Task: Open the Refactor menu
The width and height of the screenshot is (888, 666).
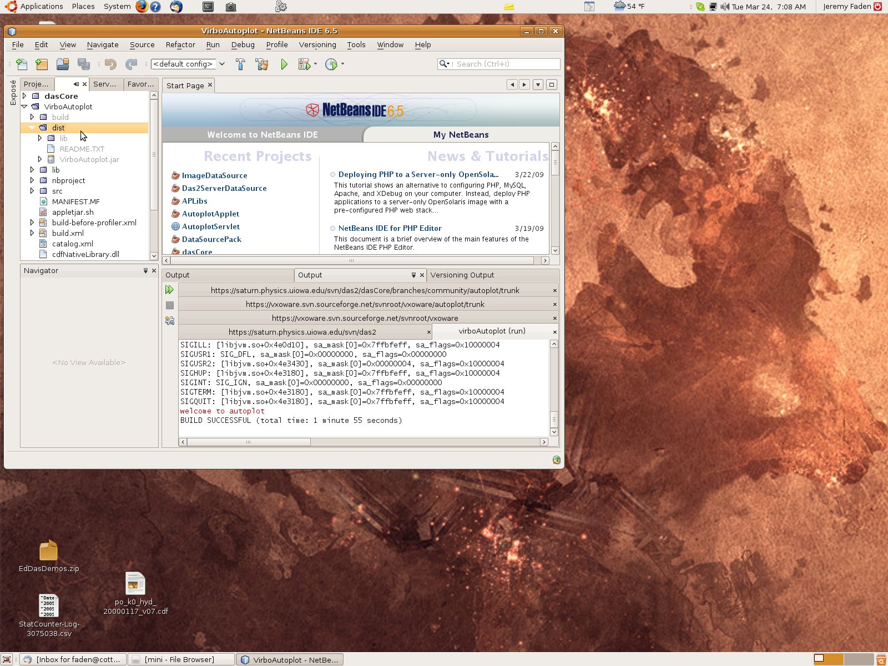Action: [180, 44]
